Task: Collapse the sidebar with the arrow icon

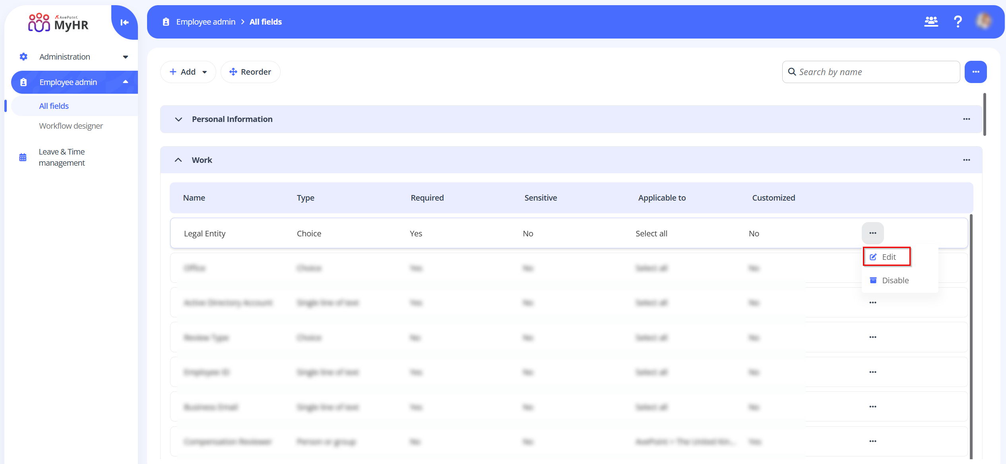Action: pyautogui.click(x=124, y=22)
